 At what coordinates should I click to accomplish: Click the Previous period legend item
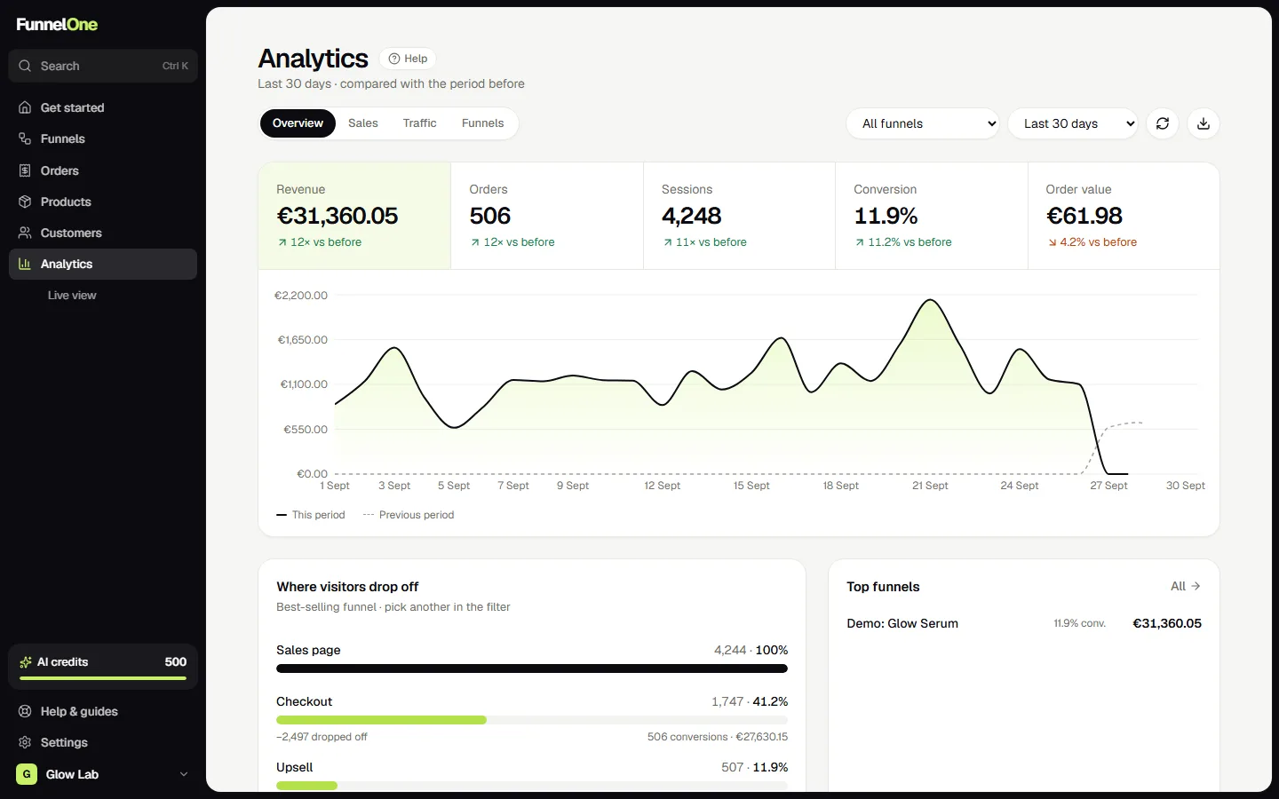(409, 515)
